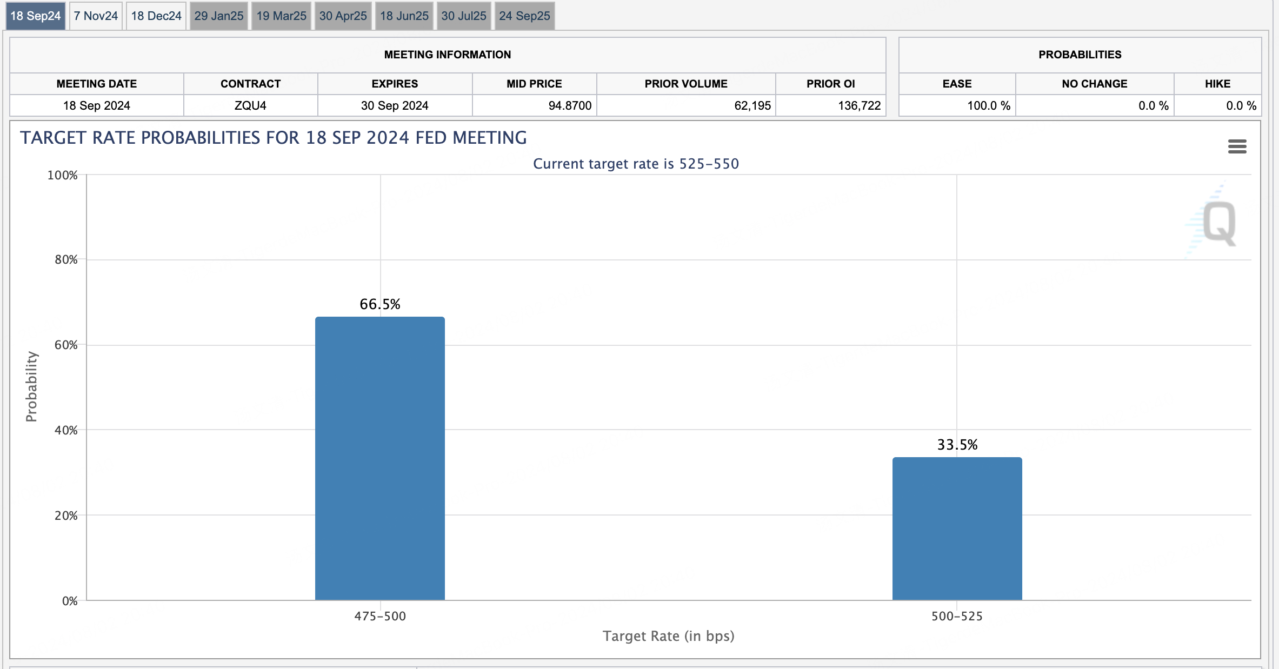Open the 18 Dec24 meeting tab
Viewport: 1279px width, 669px height.
point(156,16)
